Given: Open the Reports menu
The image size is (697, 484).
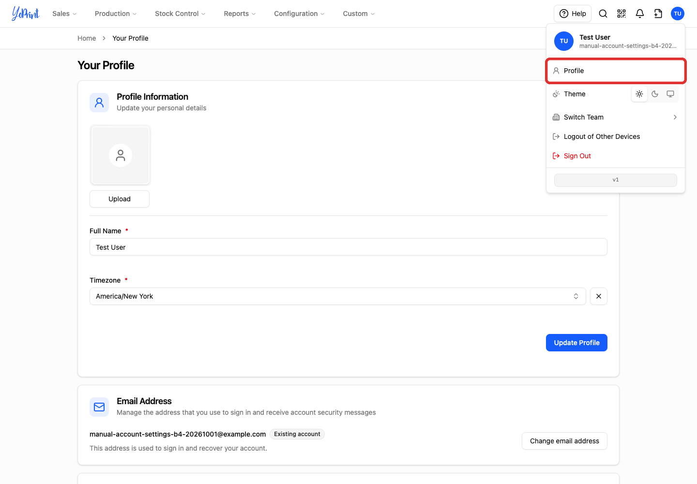Looking at the screenshot, I should [240, 14].
